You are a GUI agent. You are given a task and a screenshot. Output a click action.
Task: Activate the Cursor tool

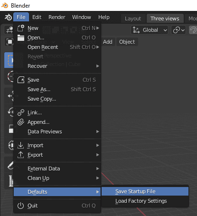point(10,76)
